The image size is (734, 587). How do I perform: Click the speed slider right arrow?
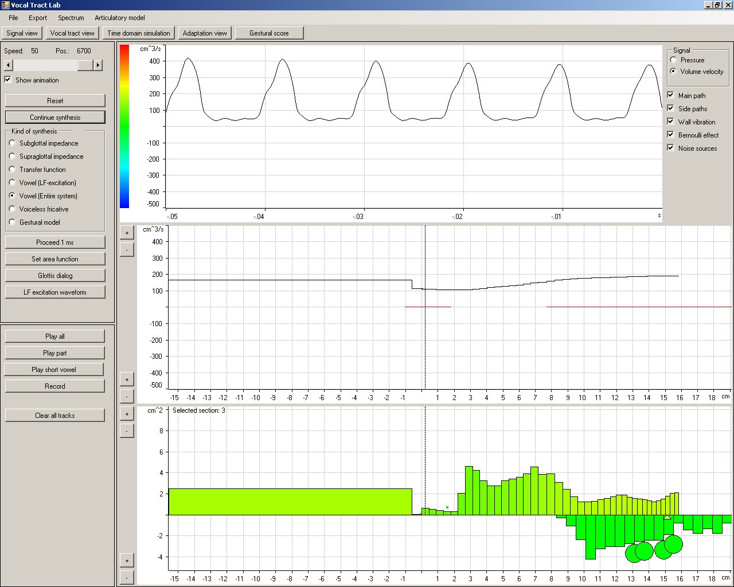(x=98, y=65)
